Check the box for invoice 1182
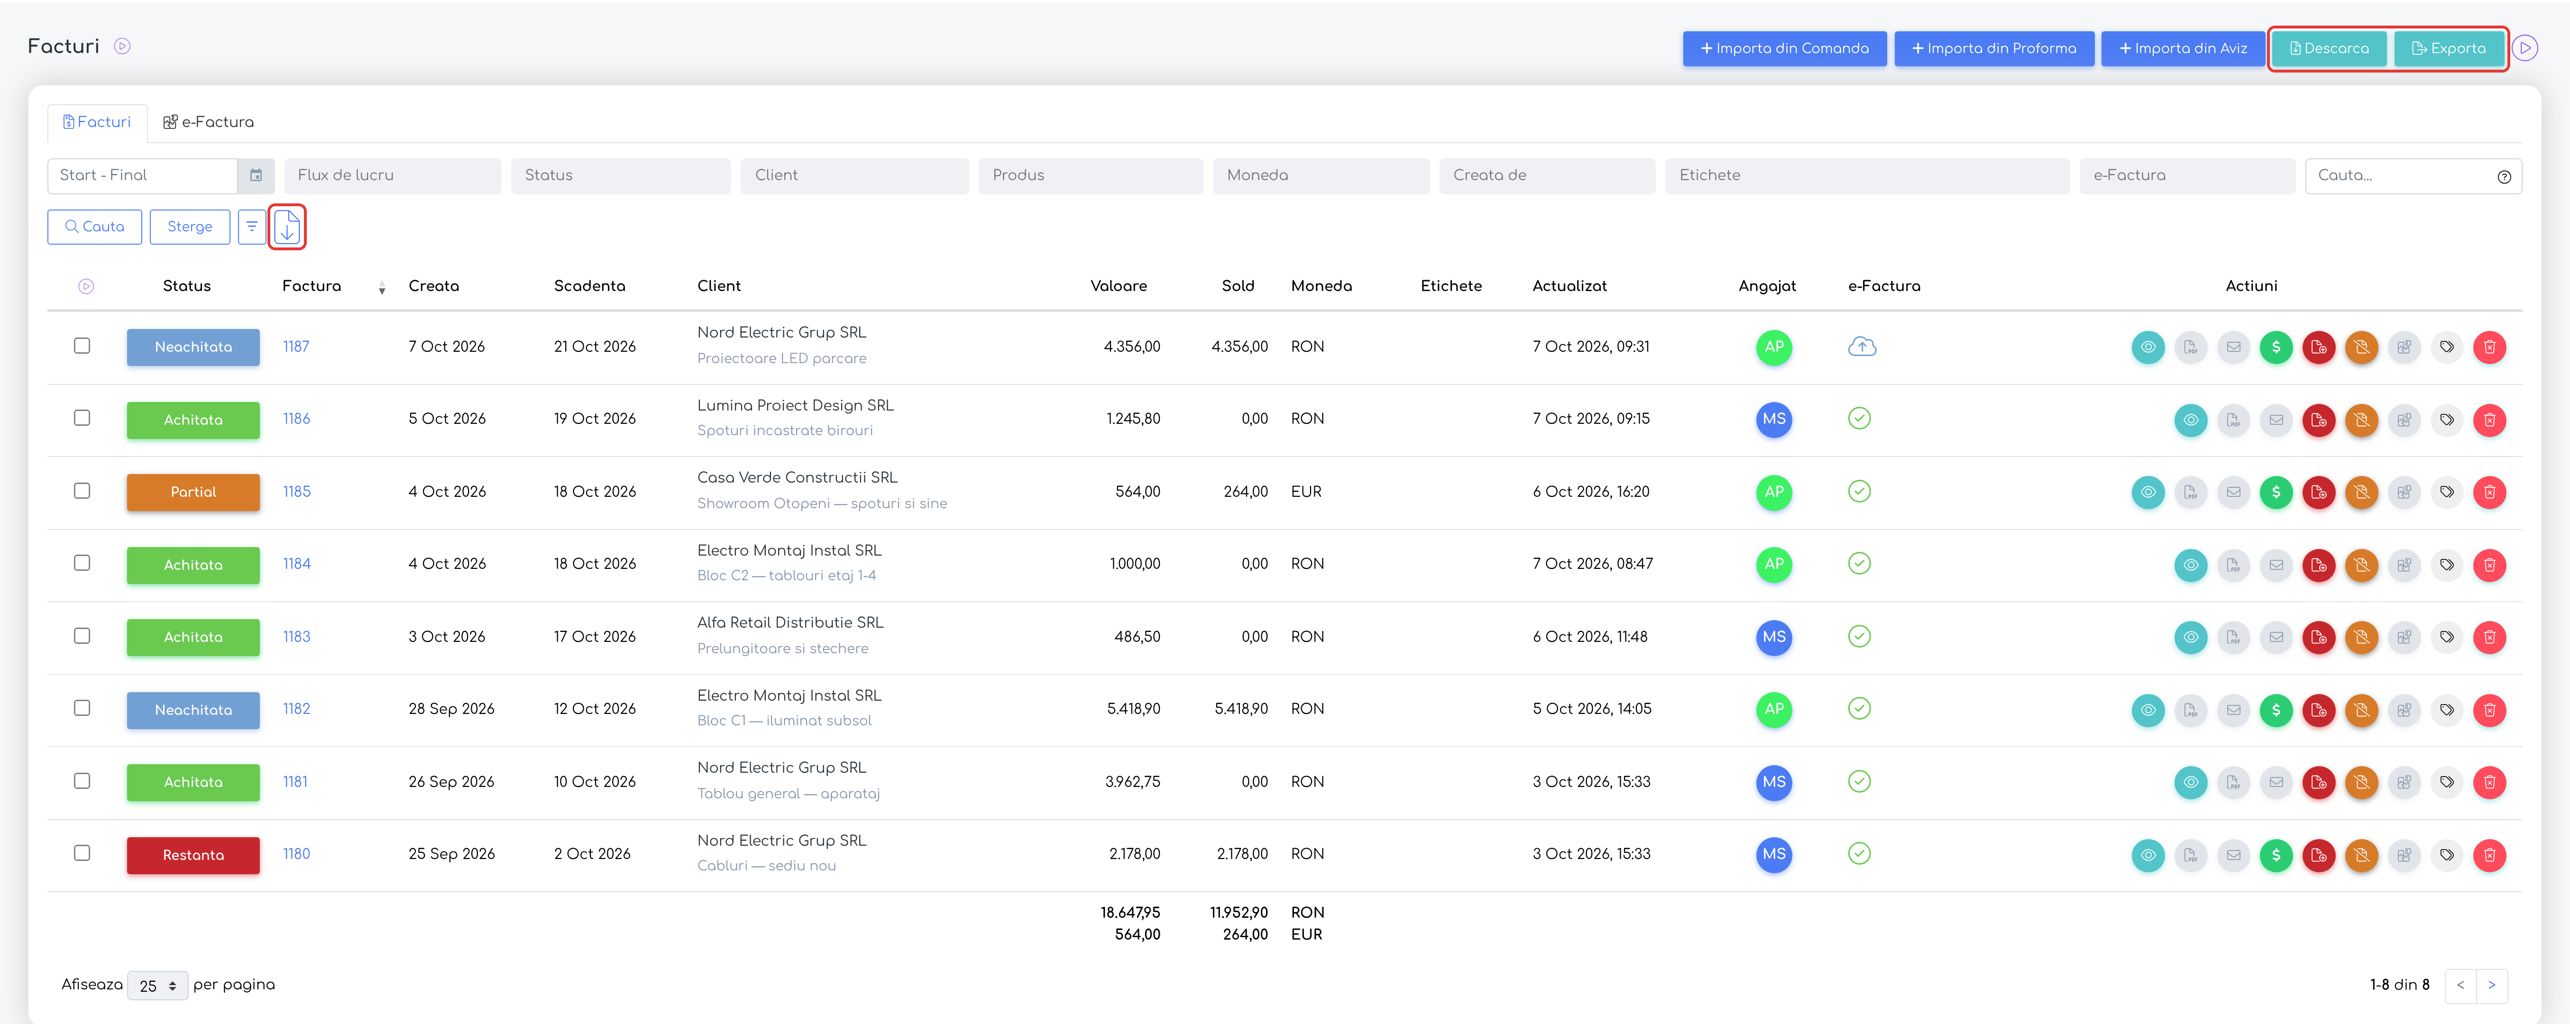 point(82,708)
